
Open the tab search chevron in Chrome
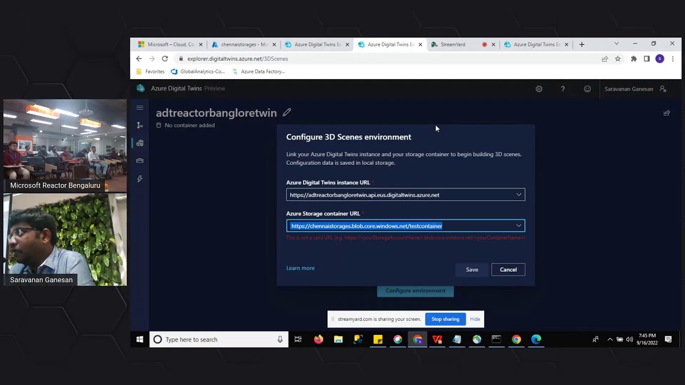point(616,44)
